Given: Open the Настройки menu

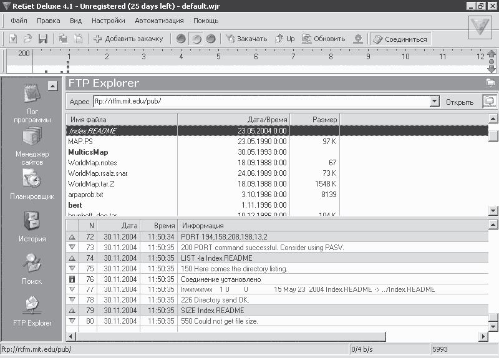Looking at the screenshot, I should (108, 21).
